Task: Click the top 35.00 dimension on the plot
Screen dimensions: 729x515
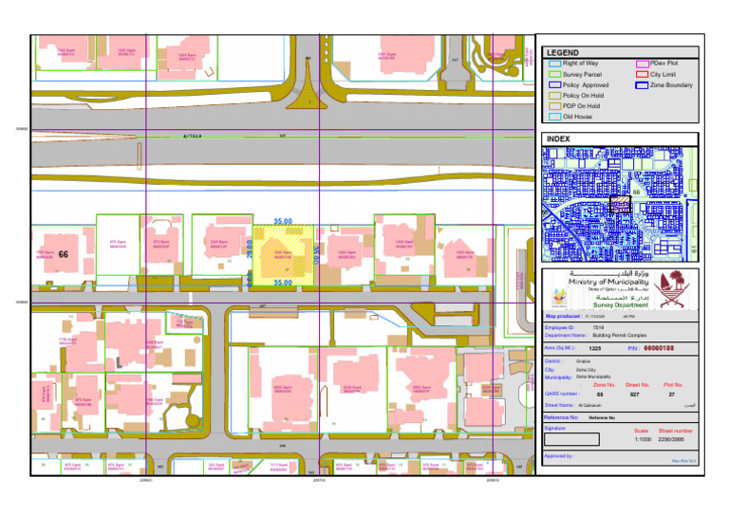Action: (x=283, y=222)
